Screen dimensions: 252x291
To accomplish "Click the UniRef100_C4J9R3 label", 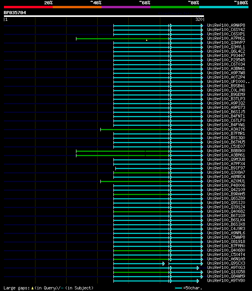I will click(226, 228).
